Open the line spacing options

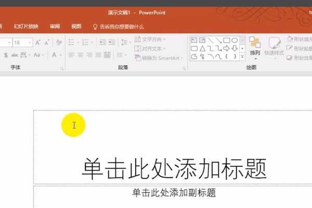(x=126, y=43)
